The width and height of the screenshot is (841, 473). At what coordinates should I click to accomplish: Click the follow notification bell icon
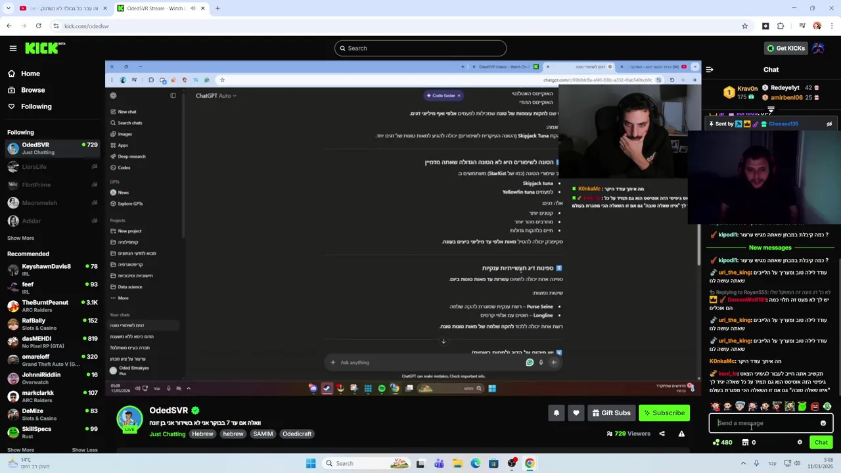coord(556,413)
